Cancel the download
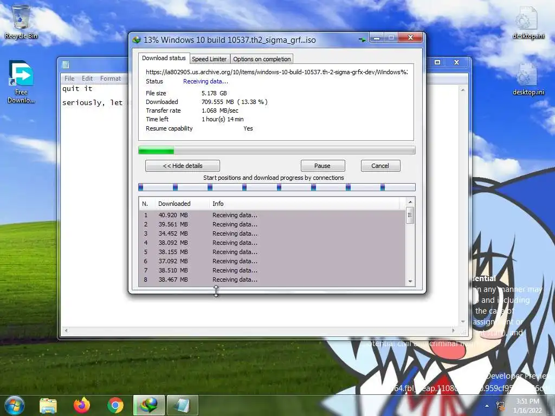 pos(380,166)
